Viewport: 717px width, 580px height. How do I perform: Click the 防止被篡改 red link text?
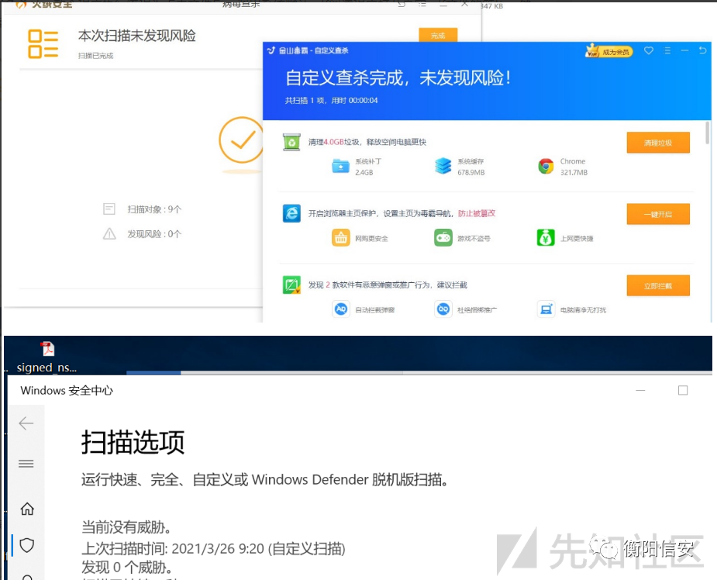click(x=477, y=213)
